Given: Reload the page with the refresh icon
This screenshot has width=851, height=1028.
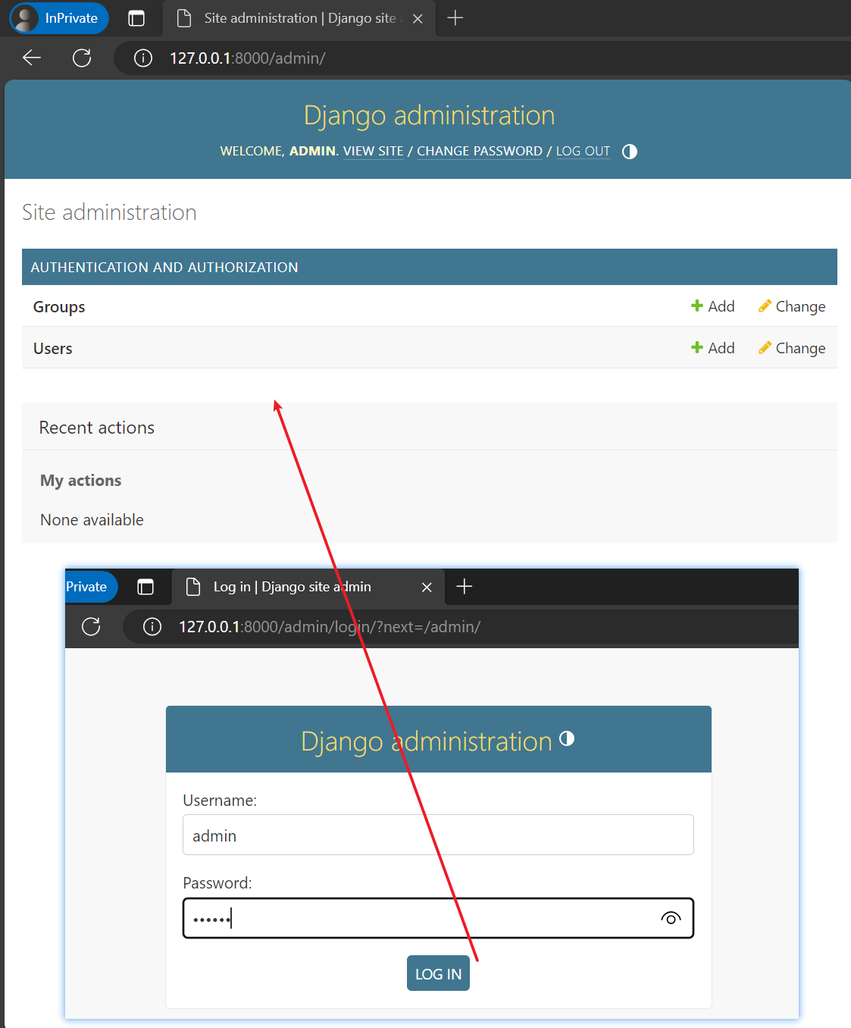Looking at the screenshot, I should pos(82,58).
